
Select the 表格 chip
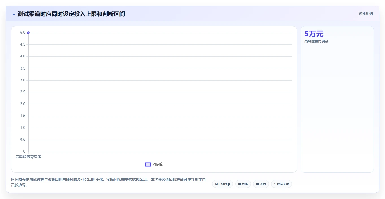[243, 184]
